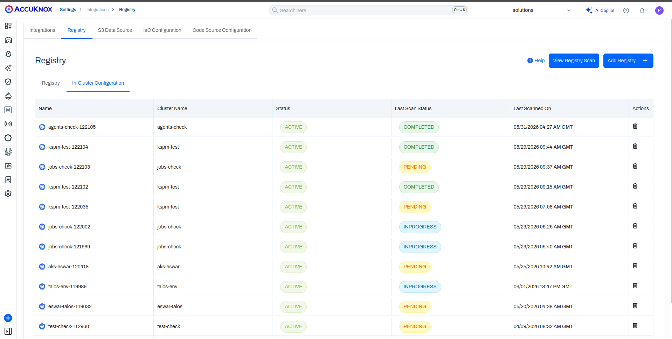
Task: Delete the kspm-test-122035 registry entry
Action: [x=635, y=206]
